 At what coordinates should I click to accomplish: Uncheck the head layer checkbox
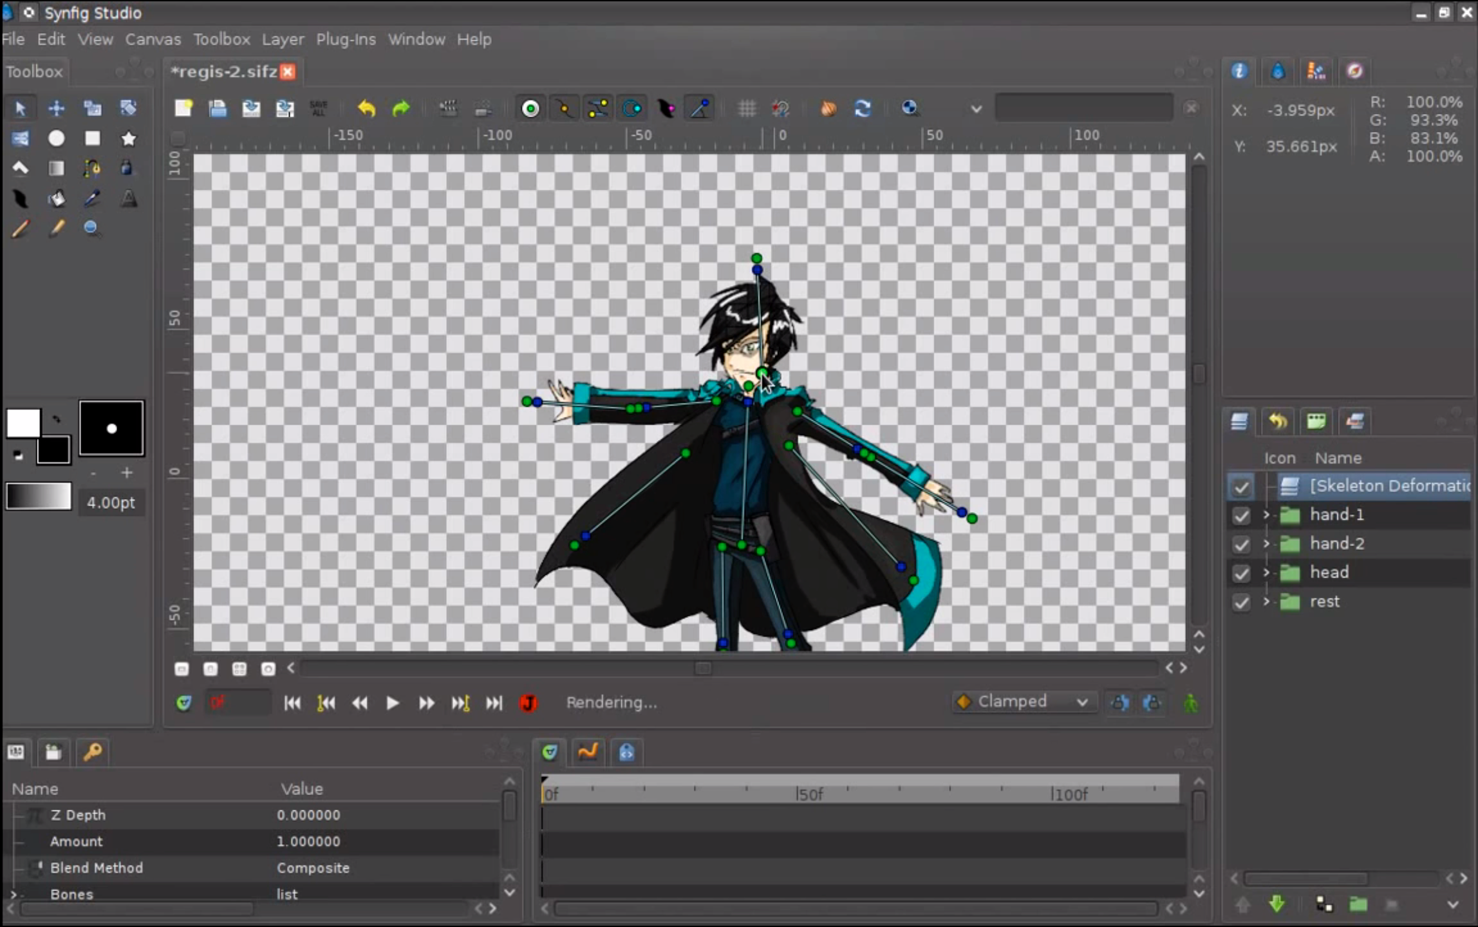coord(1241,574)
